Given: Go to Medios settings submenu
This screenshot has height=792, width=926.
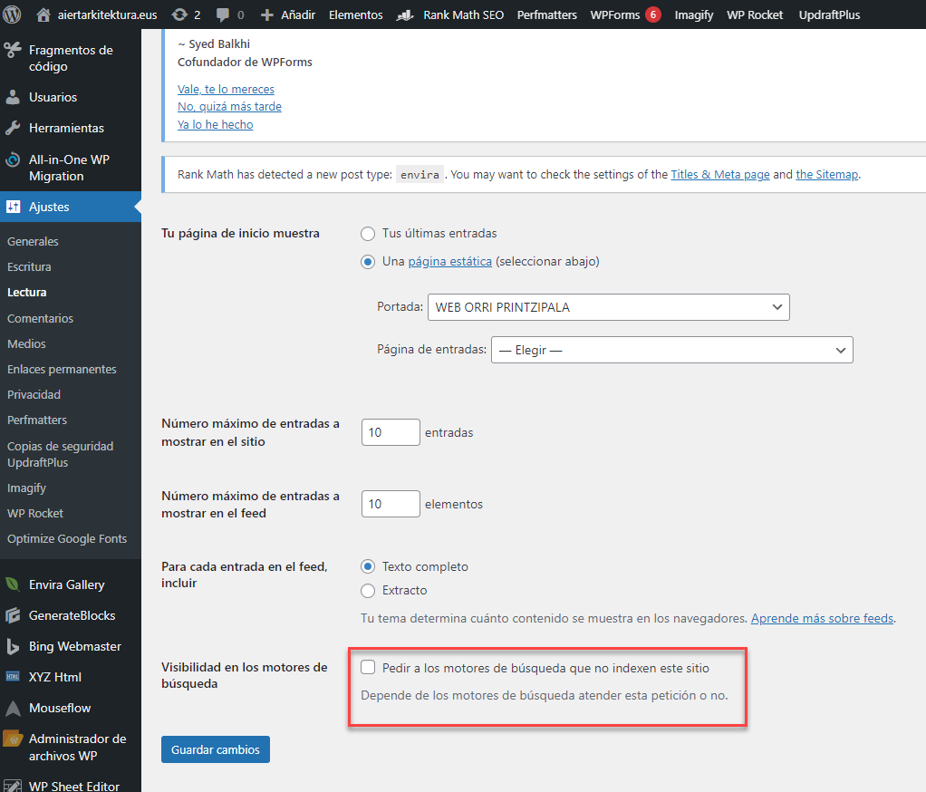Looking at the screenshot, I should click(26, 343).
